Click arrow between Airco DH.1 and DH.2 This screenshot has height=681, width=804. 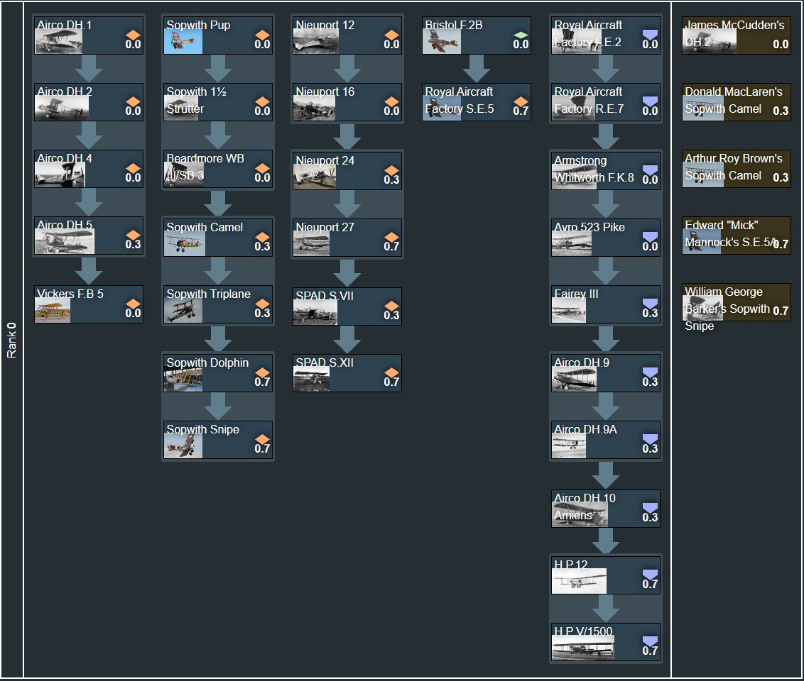point(89,69)
